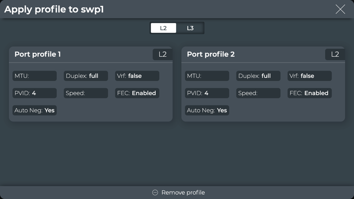Screen dimensions: 354x199
Task: Click L2 badge on Port profile 1
Action: (x=162, y=54)
